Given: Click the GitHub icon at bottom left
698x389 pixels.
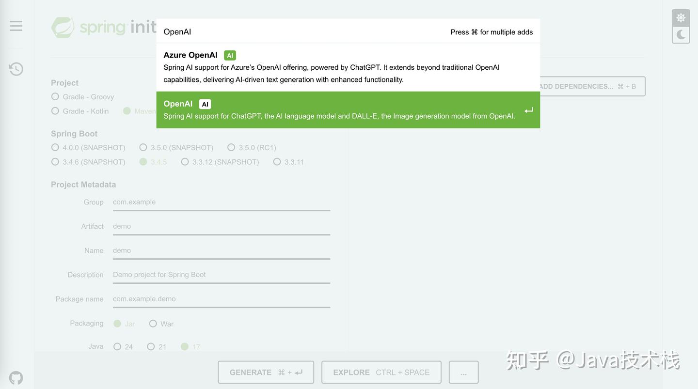Looking at the screenshot, I should coord(16,377).
